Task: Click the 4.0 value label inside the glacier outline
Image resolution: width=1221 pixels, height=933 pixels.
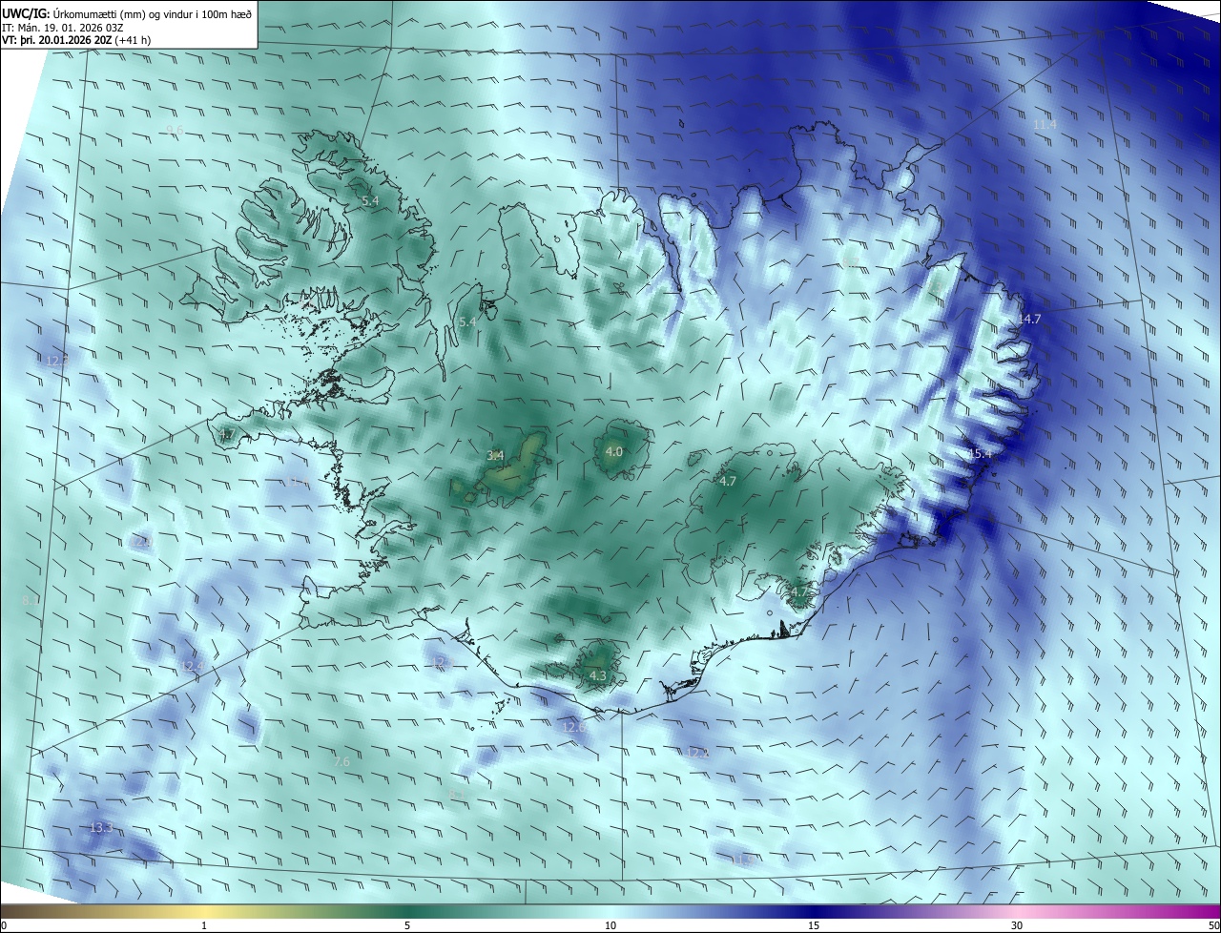Action: tap(614, 451)
